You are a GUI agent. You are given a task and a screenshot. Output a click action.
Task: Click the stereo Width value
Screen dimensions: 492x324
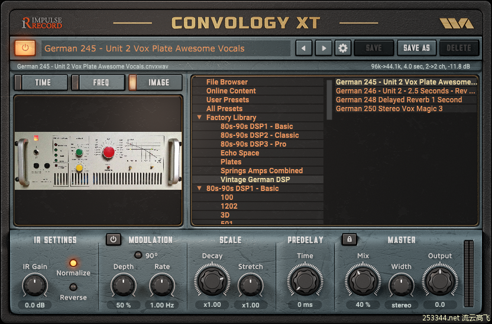[402, 305]
